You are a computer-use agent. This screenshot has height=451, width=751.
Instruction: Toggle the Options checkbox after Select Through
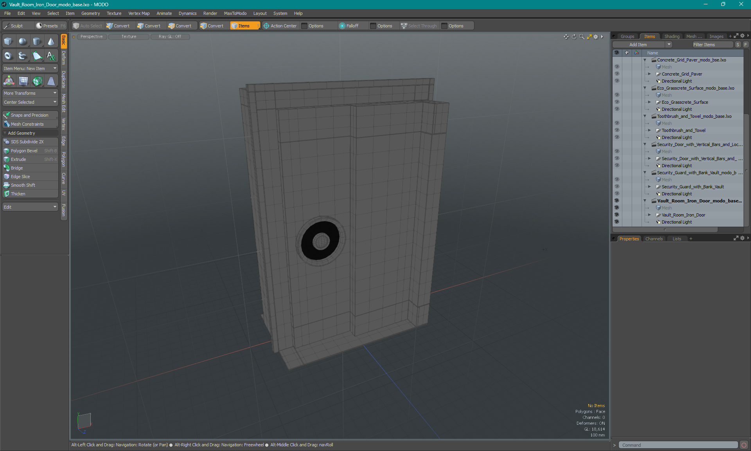coord(444,26)
